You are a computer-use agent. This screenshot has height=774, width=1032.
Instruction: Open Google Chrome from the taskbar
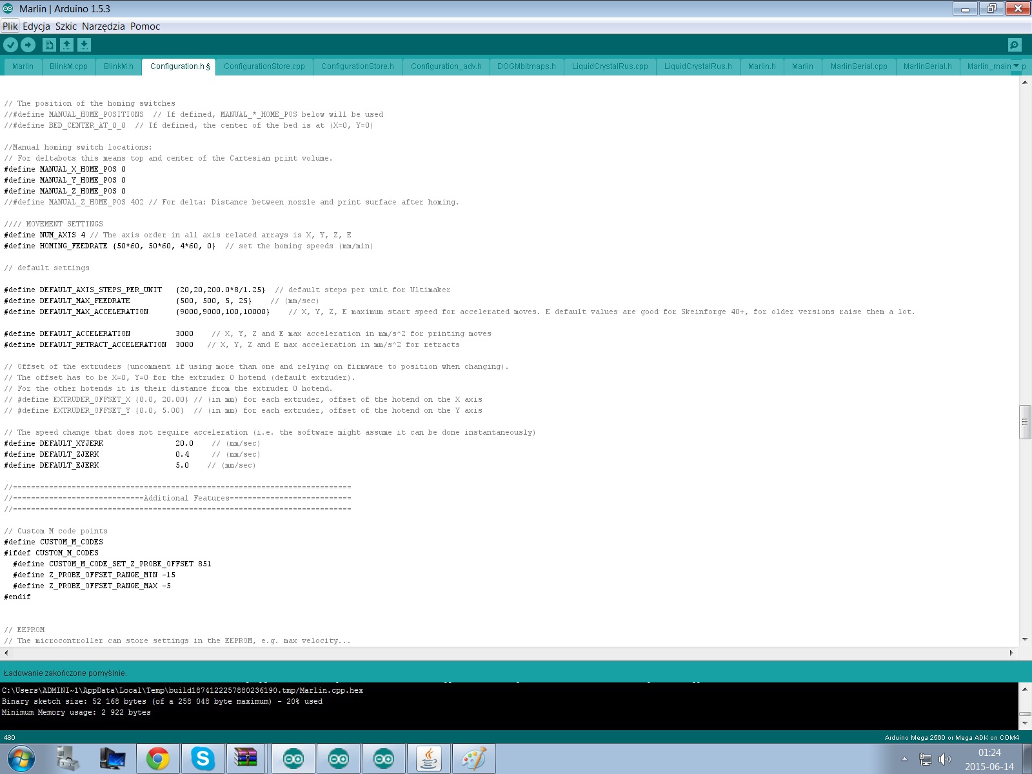[x=158, y=759]
